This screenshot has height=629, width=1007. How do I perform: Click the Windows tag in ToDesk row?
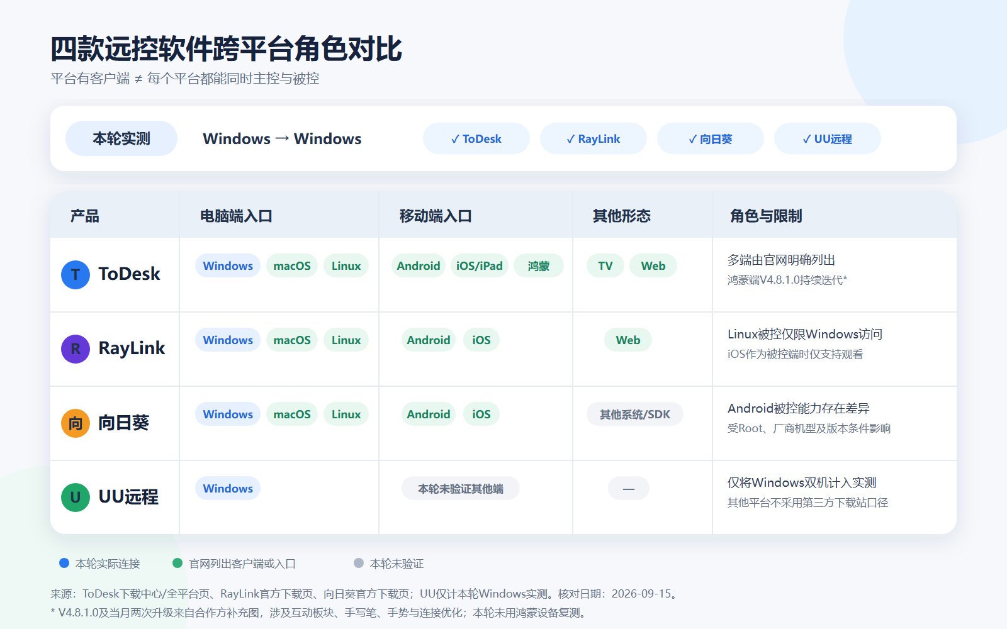(x=228, y=265)
